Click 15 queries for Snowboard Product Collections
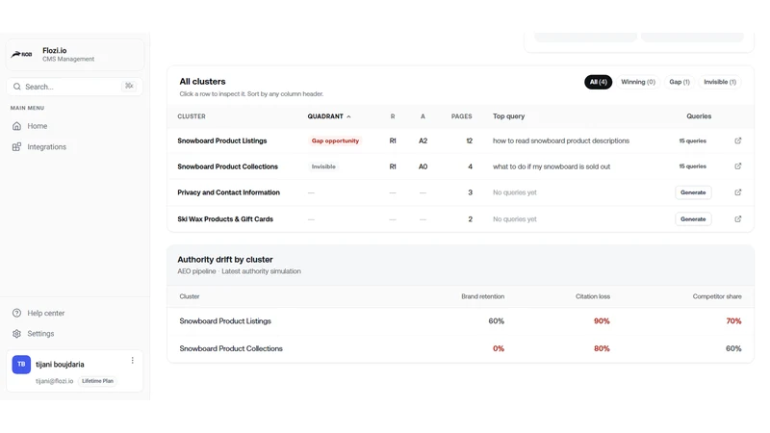Screen dimensions: 770x433 (x=692, y=166)
